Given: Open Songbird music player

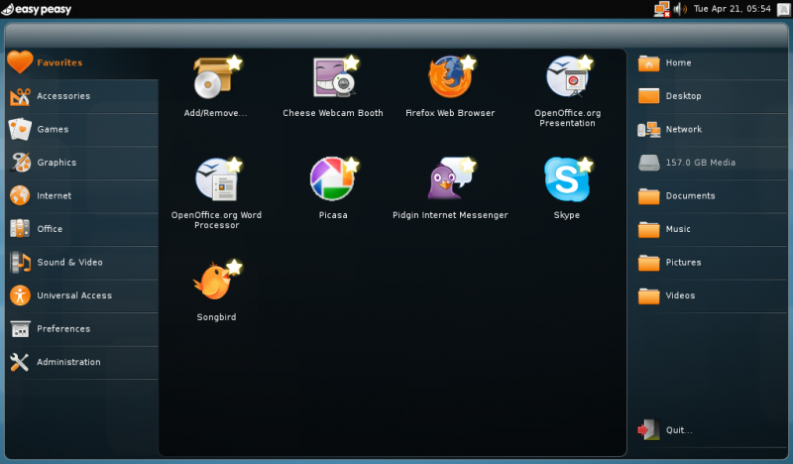Looking at the screenshot, I should (x=215, y=284).
